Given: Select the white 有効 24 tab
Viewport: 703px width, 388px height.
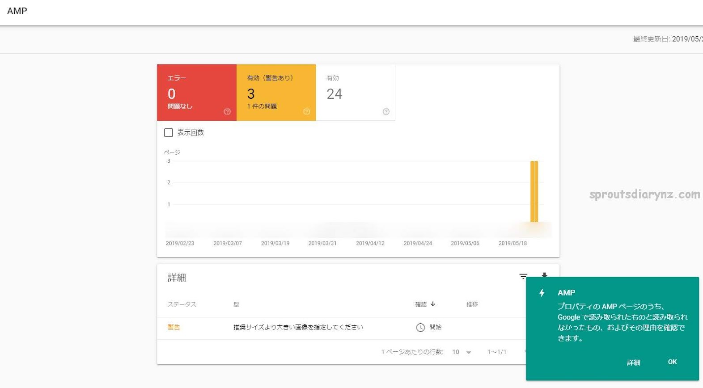Looking at the screenshot, I should click(x=356, y=93).
